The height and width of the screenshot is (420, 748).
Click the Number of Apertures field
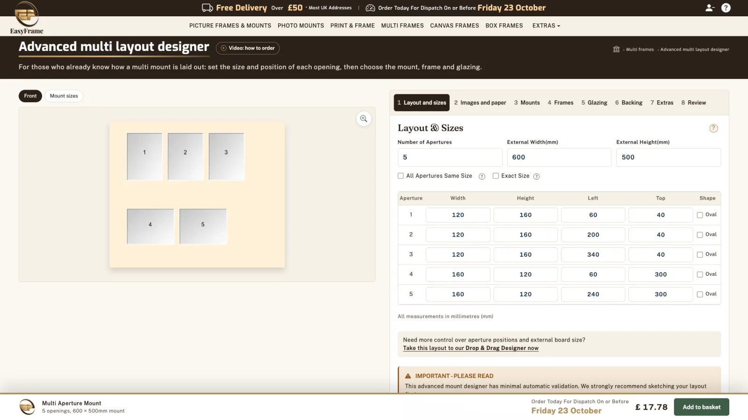(450, 157)
